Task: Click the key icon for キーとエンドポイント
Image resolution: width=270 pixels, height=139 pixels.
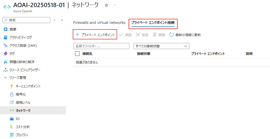Action: (x=12, y=86)
